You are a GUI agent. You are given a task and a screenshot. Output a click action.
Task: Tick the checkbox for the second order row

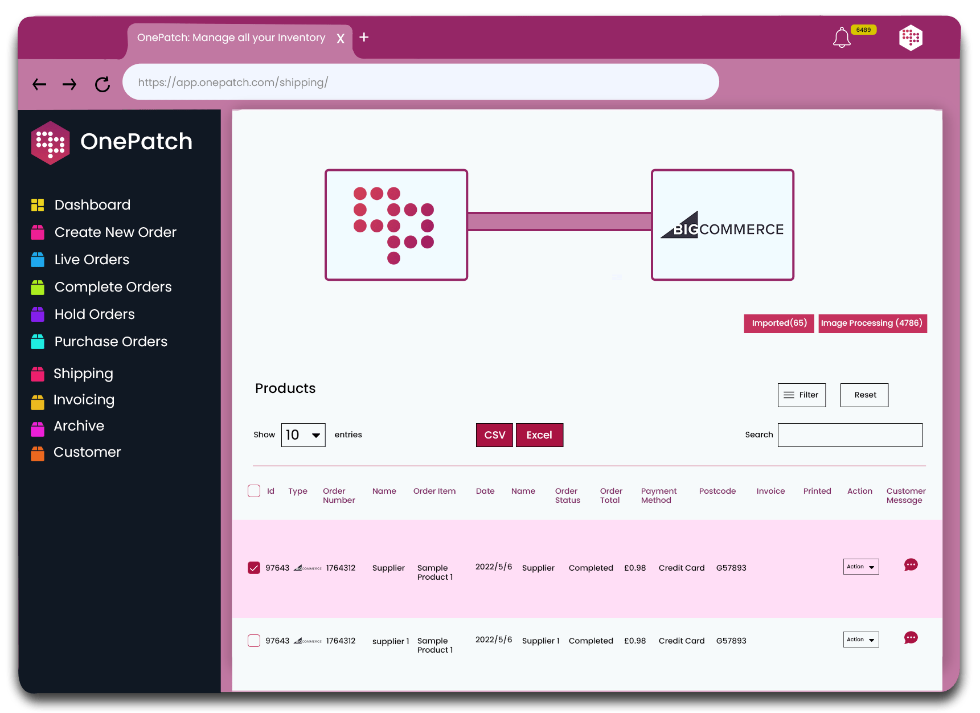click(x=253, y=640)
